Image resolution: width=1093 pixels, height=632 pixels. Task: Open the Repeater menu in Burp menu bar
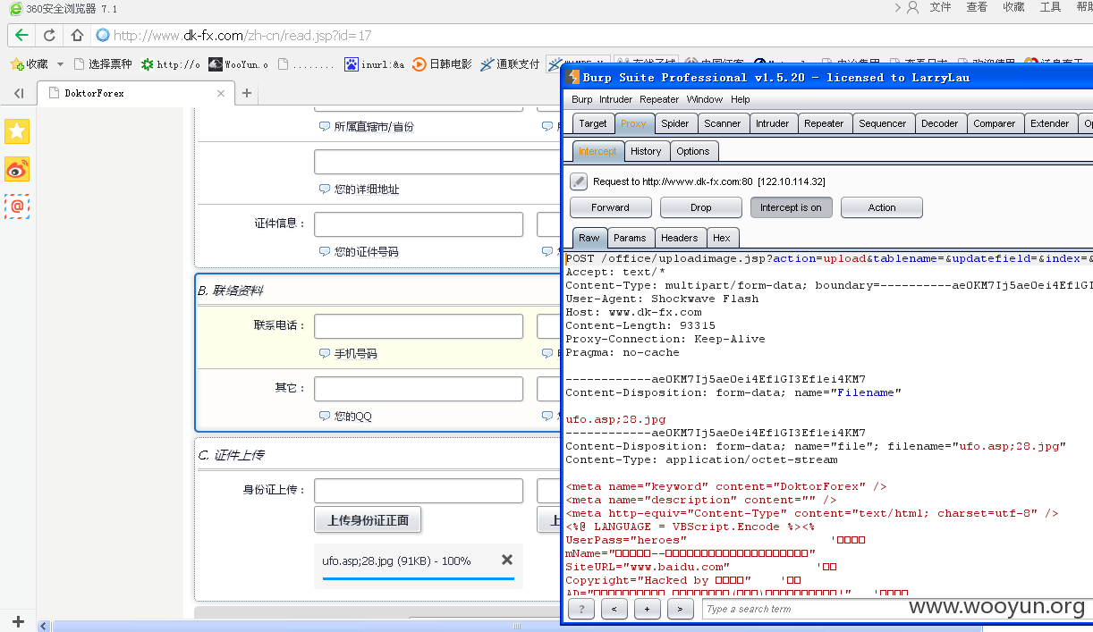[x=659, y=99]
